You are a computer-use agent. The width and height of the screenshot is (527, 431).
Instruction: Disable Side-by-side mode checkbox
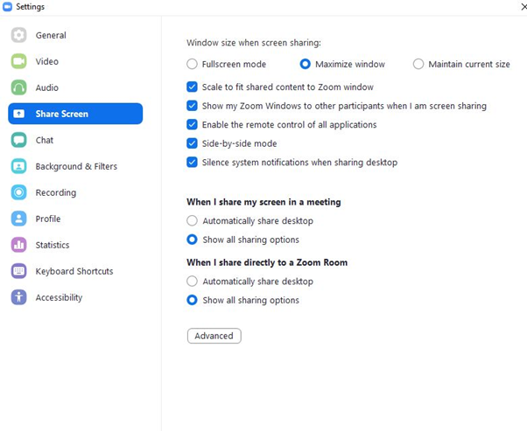192,143
